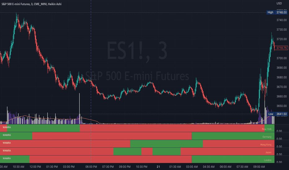
Task: Click the 3650.00 price axis label
Action: [282, 106]
